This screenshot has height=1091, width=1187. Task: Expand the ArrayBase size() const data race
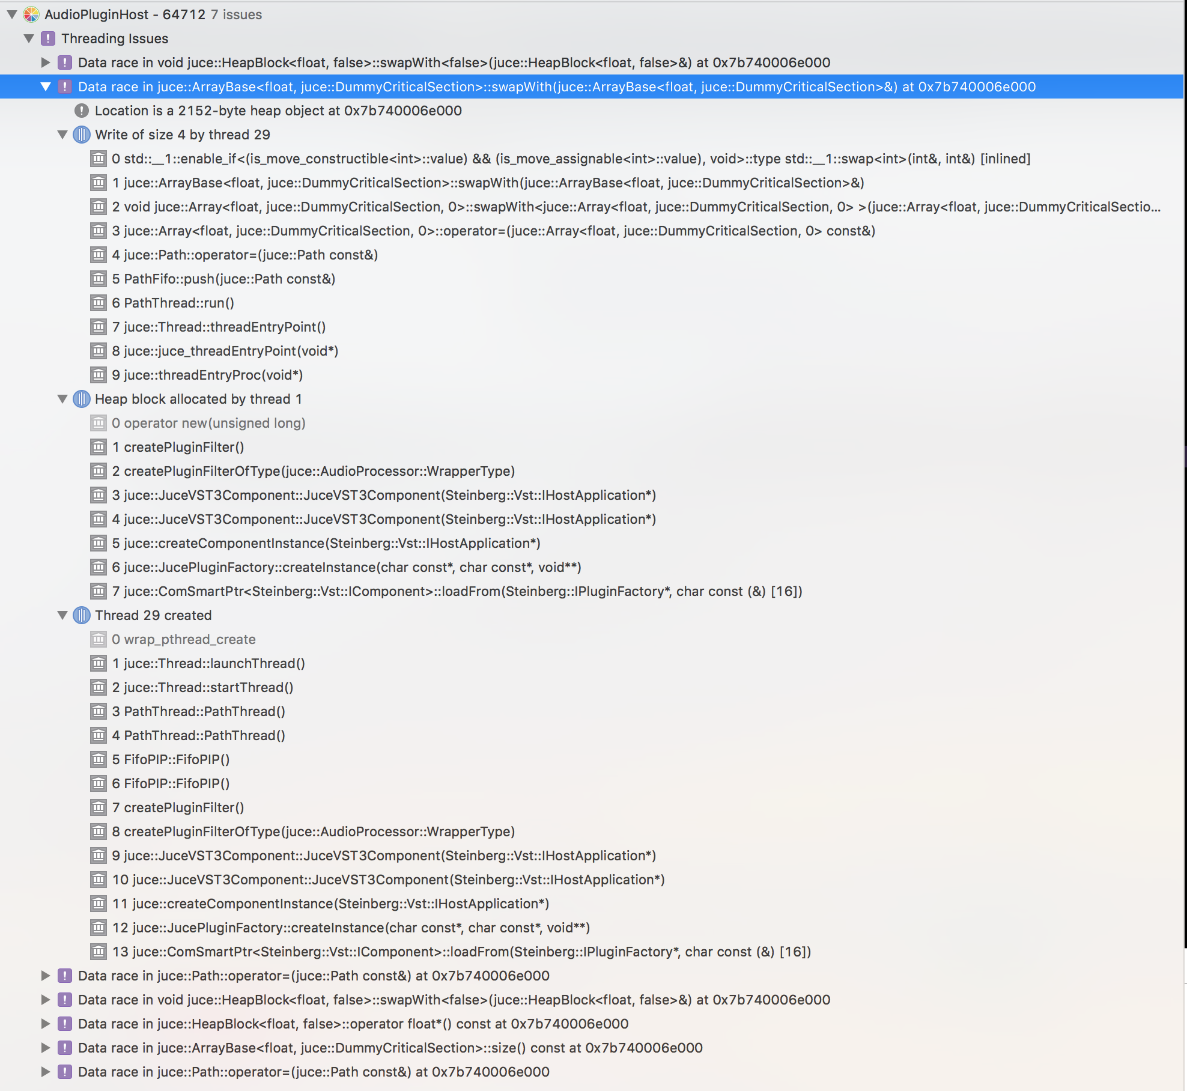(46, 1048)
